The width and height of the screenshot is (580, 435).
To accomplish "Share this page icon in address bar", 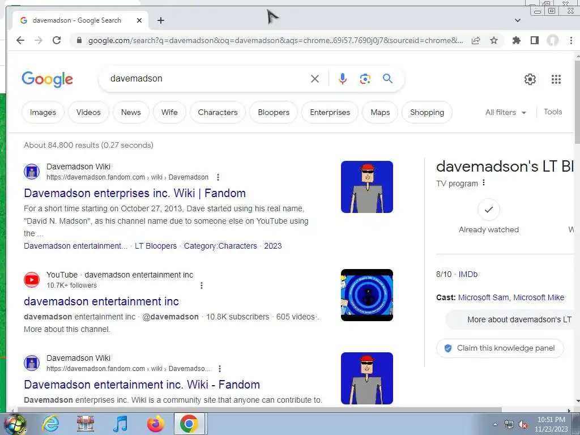I will coord(476,40).
